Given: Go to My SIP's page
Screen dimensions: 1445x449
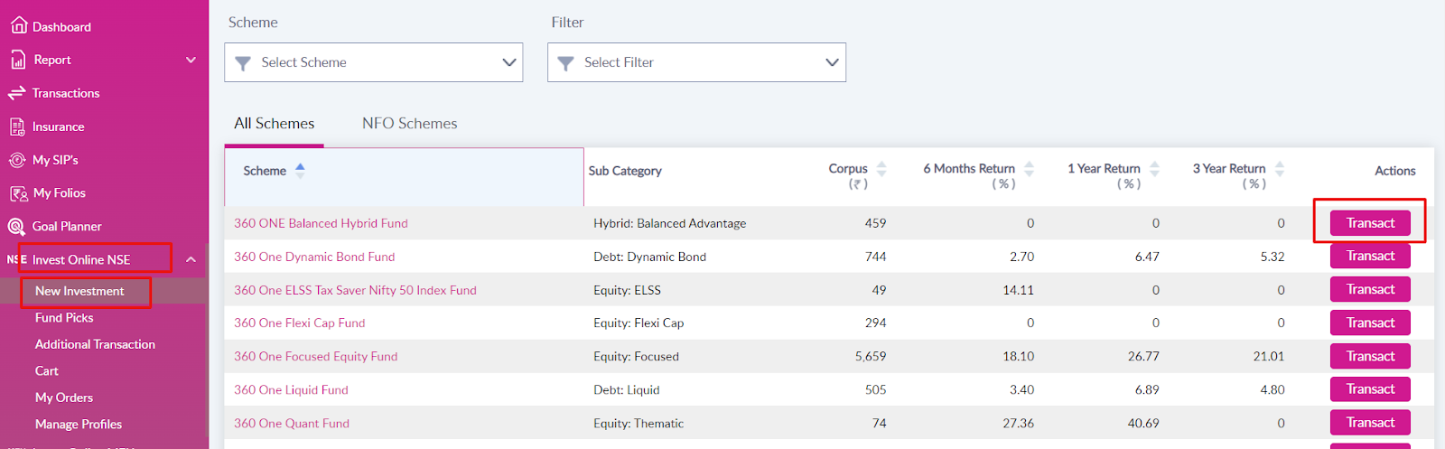Looking at the screenshot, I should (55, 160).
